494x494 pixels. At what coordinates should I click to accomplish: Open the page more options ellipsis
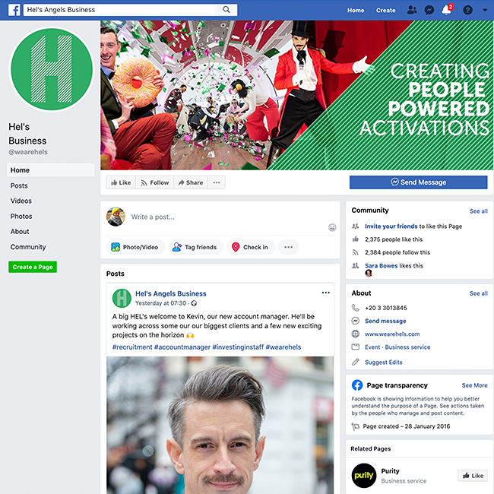click(x=217, y=182)
